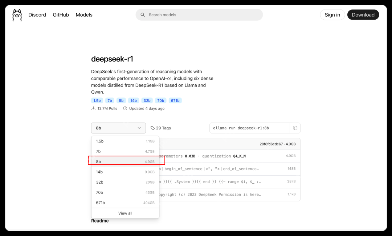Click the 28f8fd6cdc67 · 4.9GB hash text
This screenshot has width=392, height=236.
tap(278, 144)
